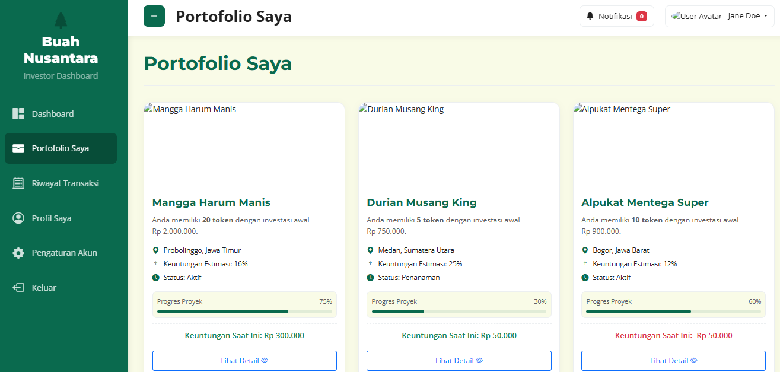Viewport: 780px width, 372px height.
Task: Click Lihat Detail for Mangga Harum Manis
Action: click(x=244, y=361)
